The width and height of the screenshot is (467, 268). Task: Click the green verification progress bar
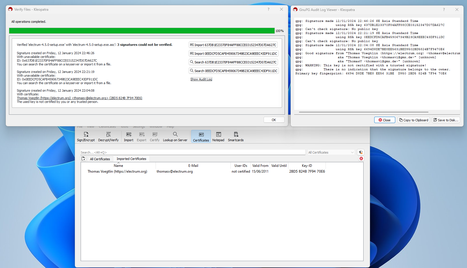[x=142, y=31]
